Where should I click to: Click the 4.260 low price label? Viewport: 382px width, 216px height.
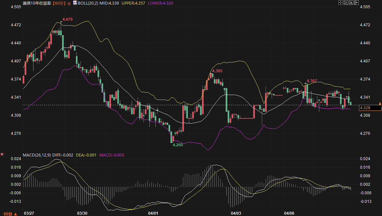178,145
